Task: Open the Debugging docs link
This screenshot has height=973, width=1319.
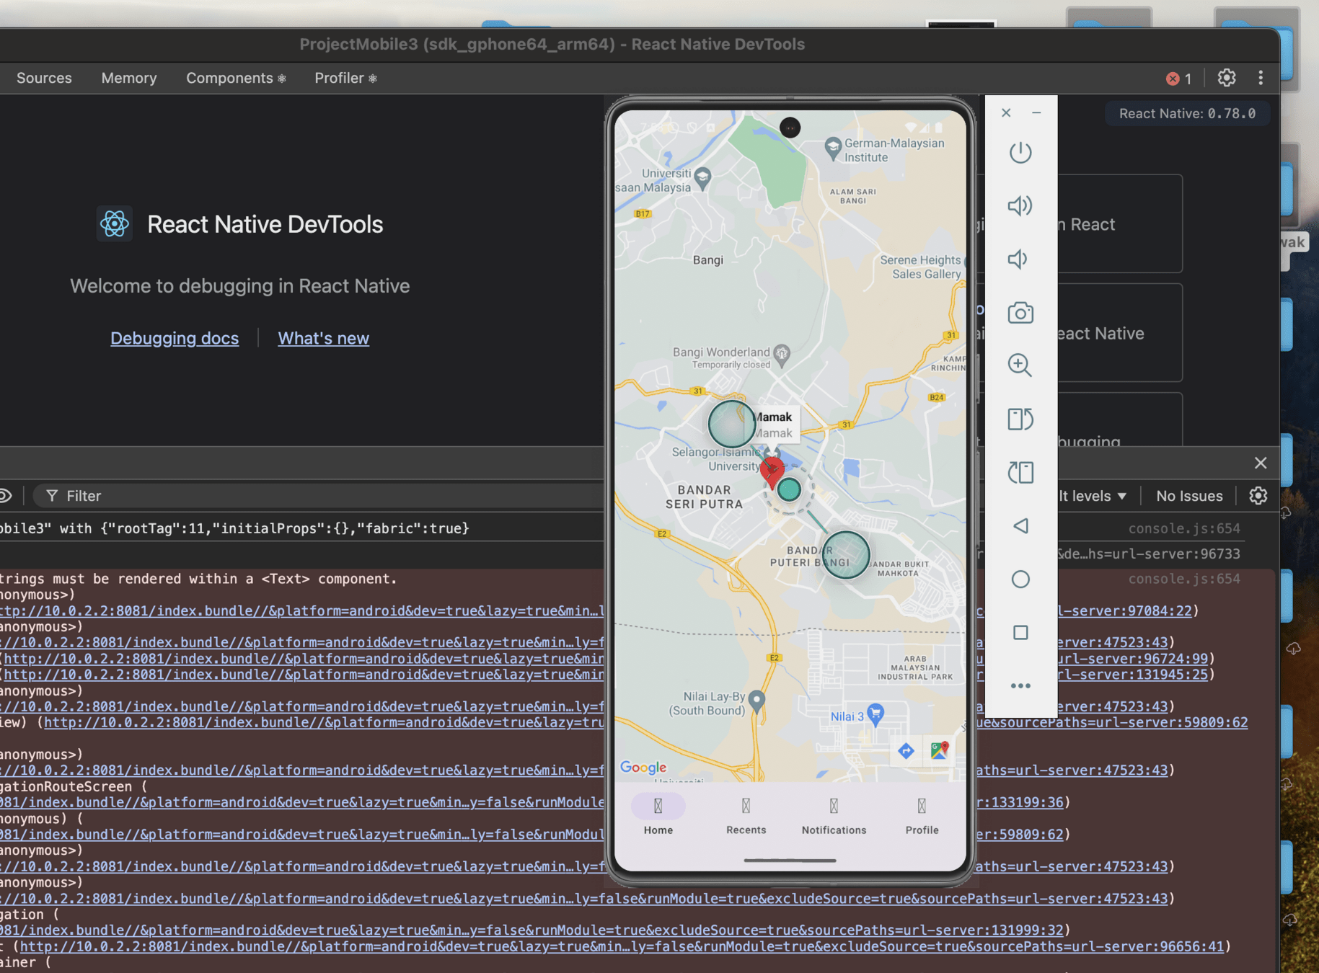Action: [x=175, y=338]
